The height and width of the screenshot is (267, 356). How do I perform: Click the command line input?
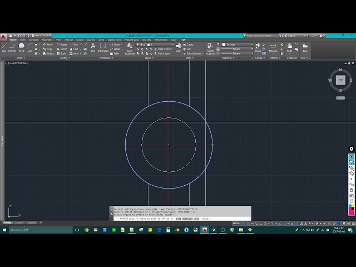pos(182,219)
